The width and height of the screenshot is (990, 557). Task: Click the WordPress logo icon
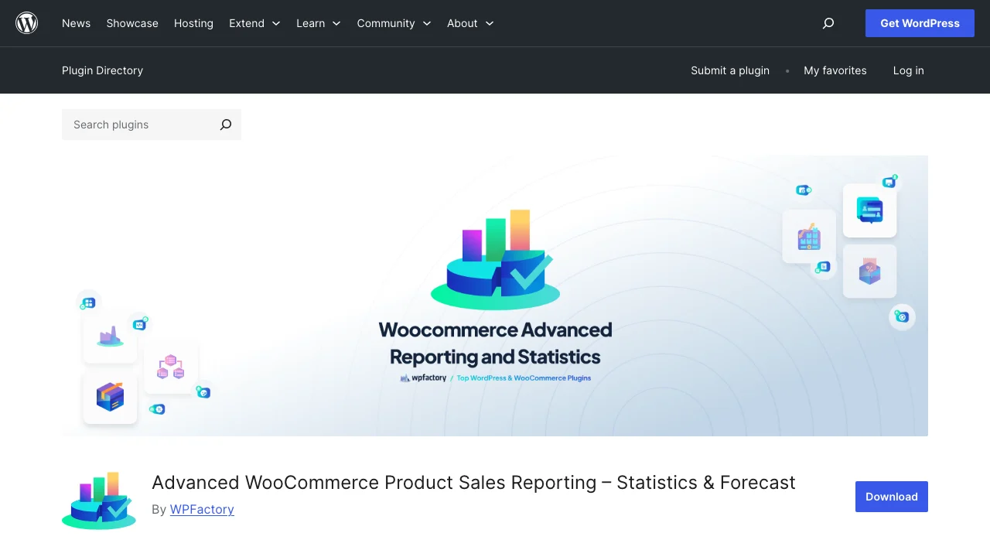27,23
